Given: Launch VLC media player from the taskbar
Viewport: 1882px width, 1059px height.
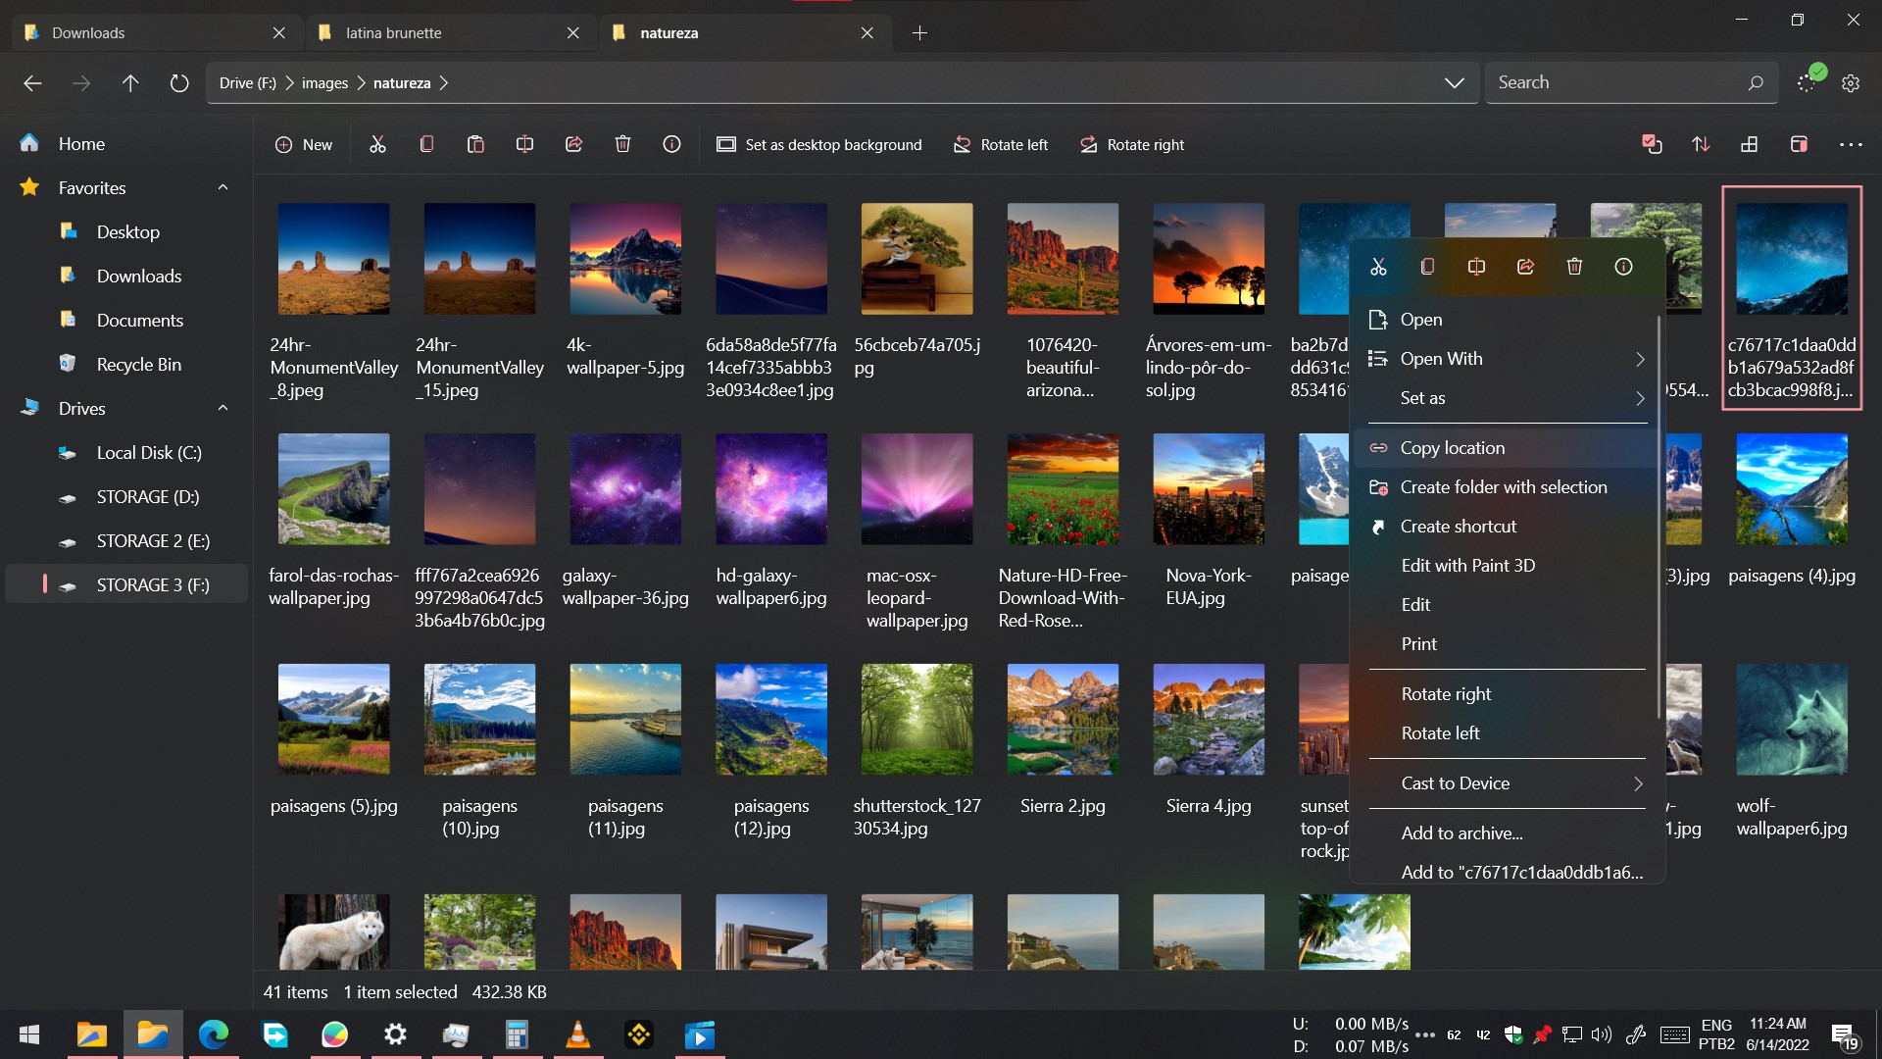Looking at the screenshot, I should tap(578, 1034).
